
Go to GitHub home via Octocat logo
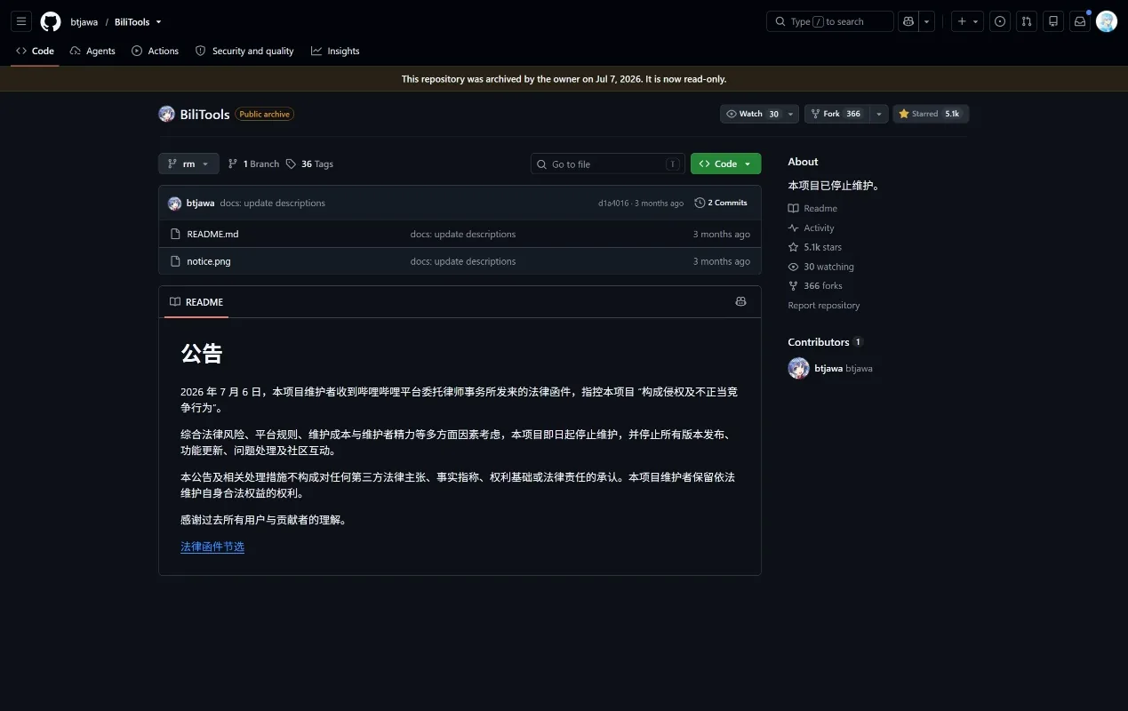point(51,21)
